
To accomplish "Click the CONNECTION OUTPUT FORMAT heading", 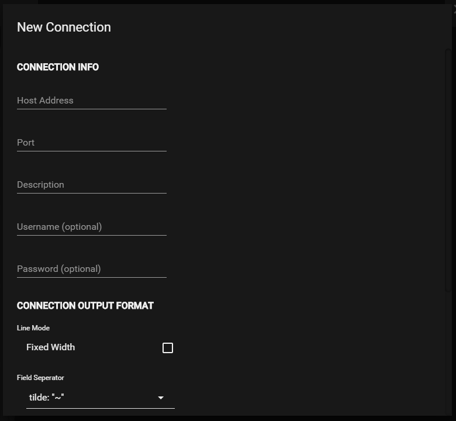I will tap(85, 306).
